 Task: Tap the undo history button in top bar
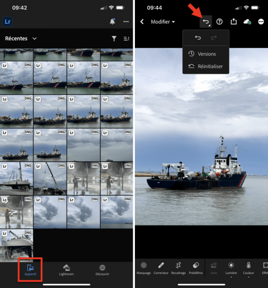pyautogui.click(x=206, y=22)
